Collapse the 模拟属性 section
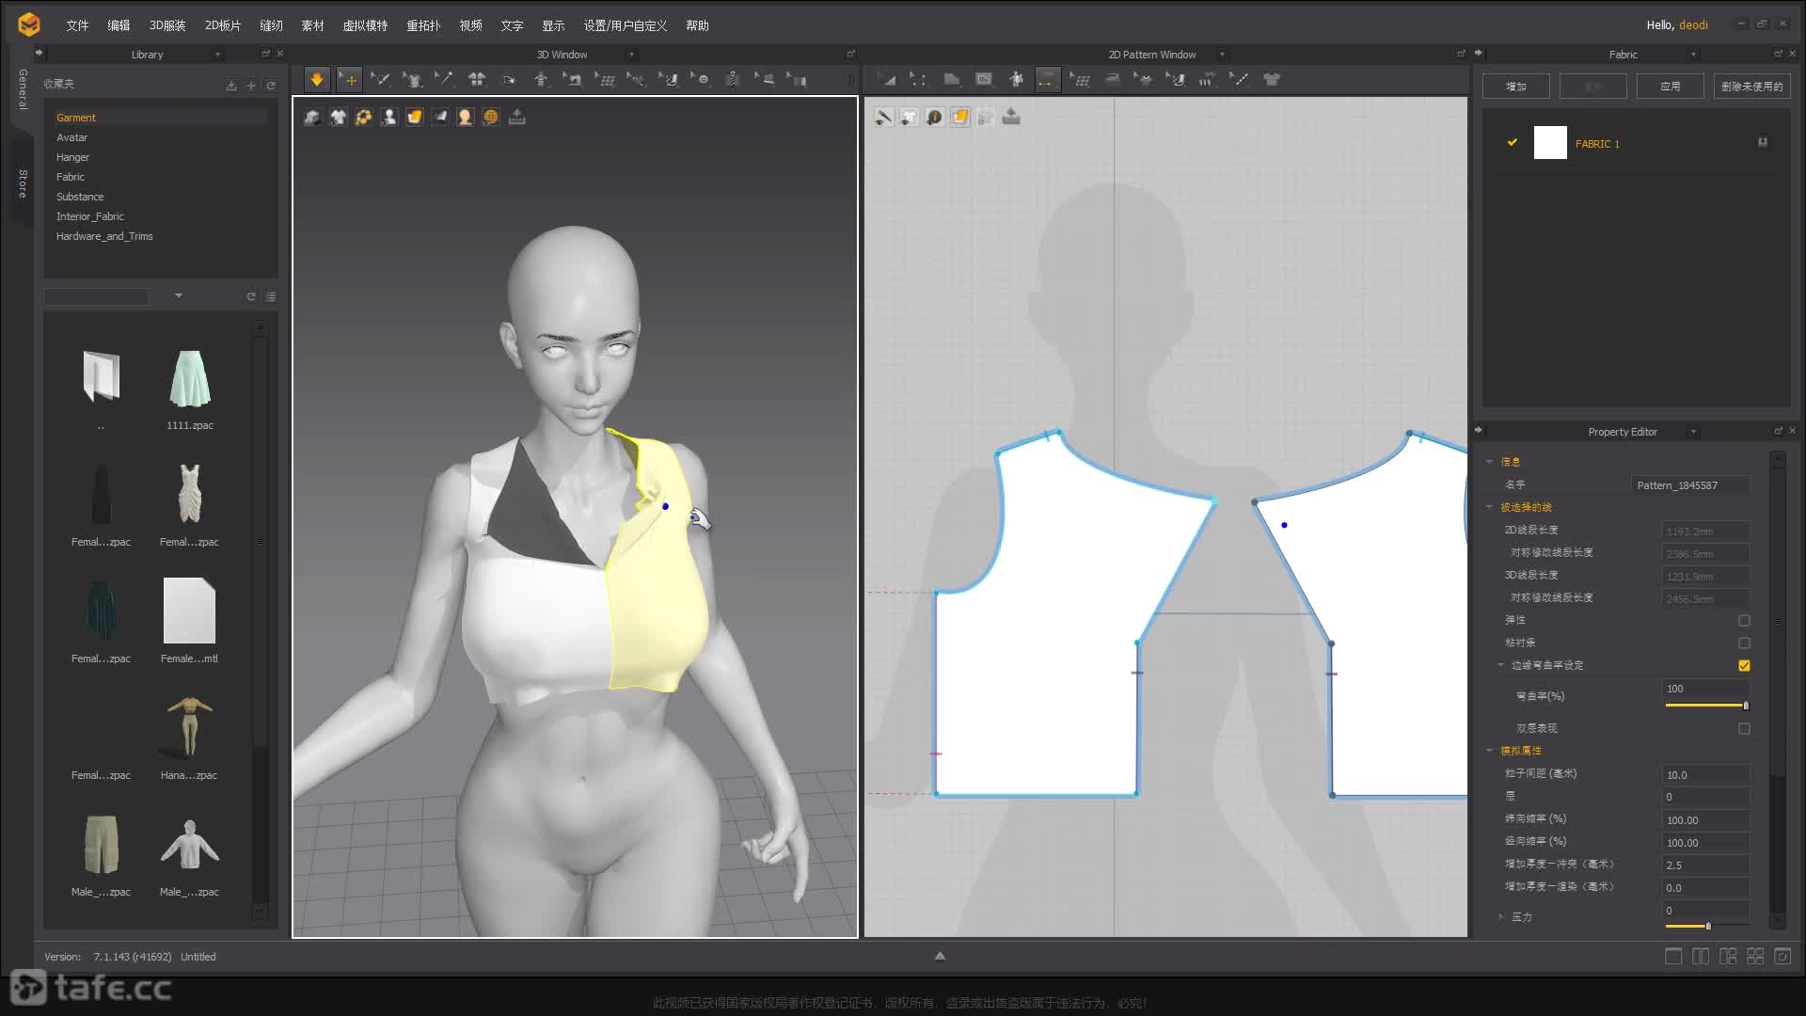The height and width of the screenshot is (1016, 1806). pos(1489,751)
